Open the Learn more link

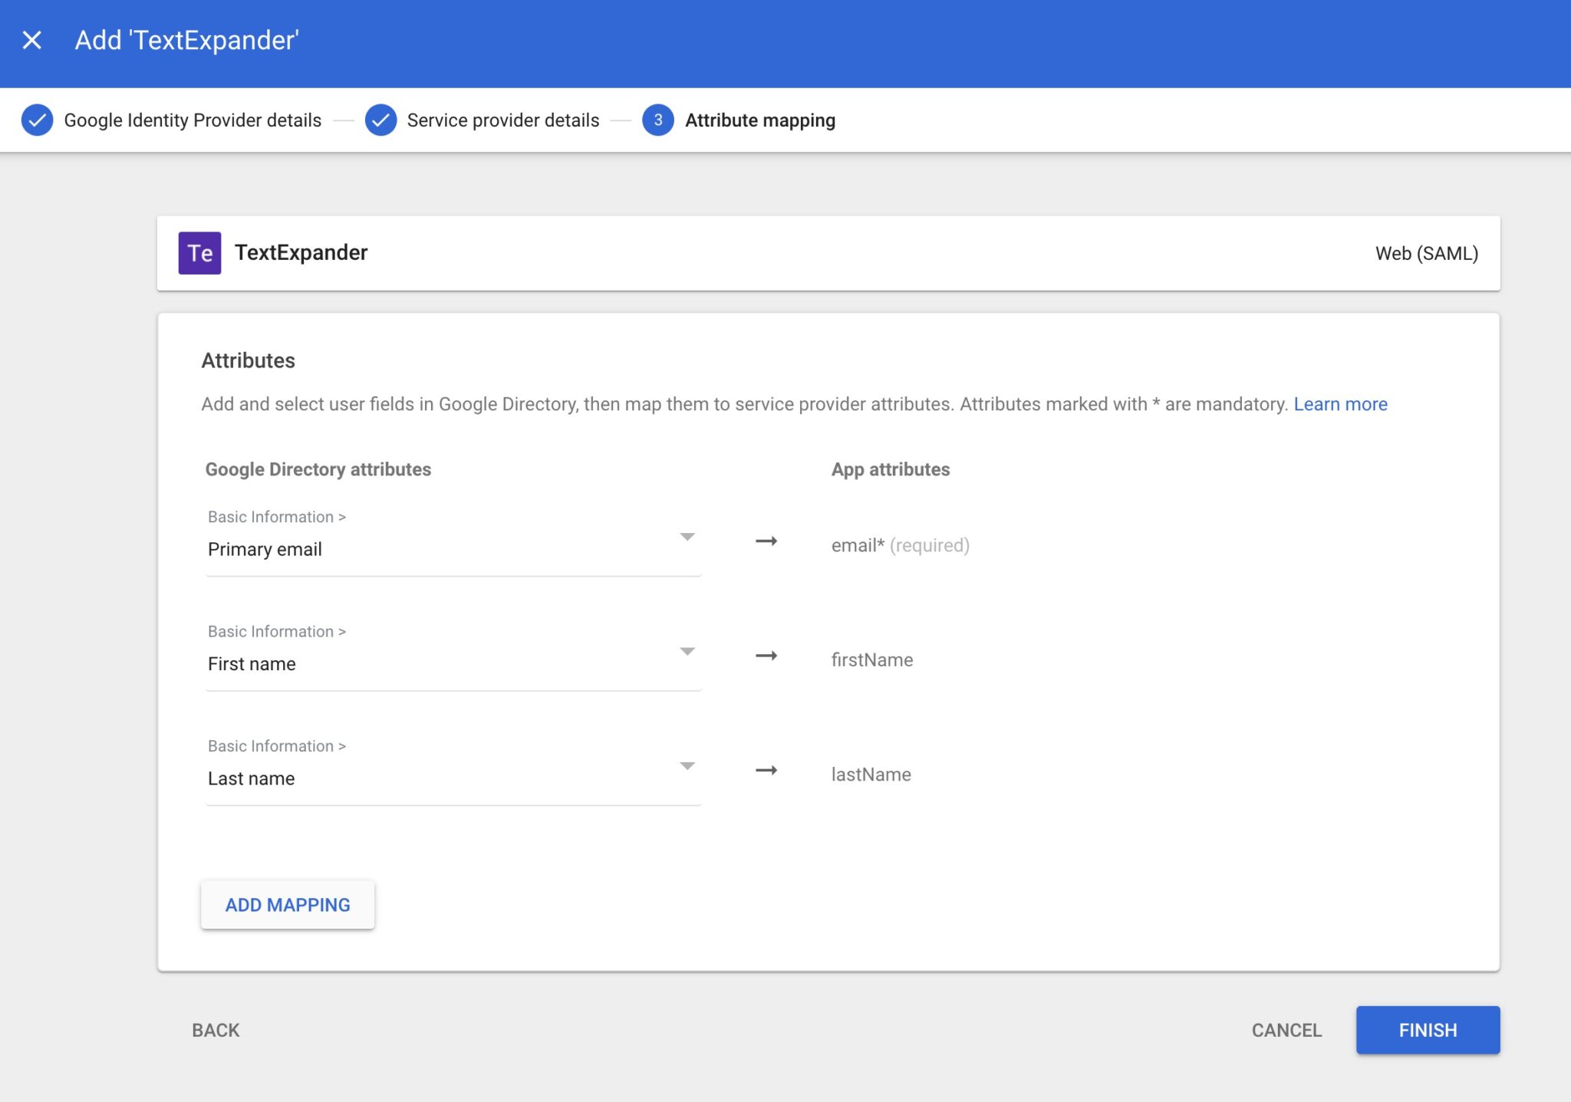click(1340, 404)
